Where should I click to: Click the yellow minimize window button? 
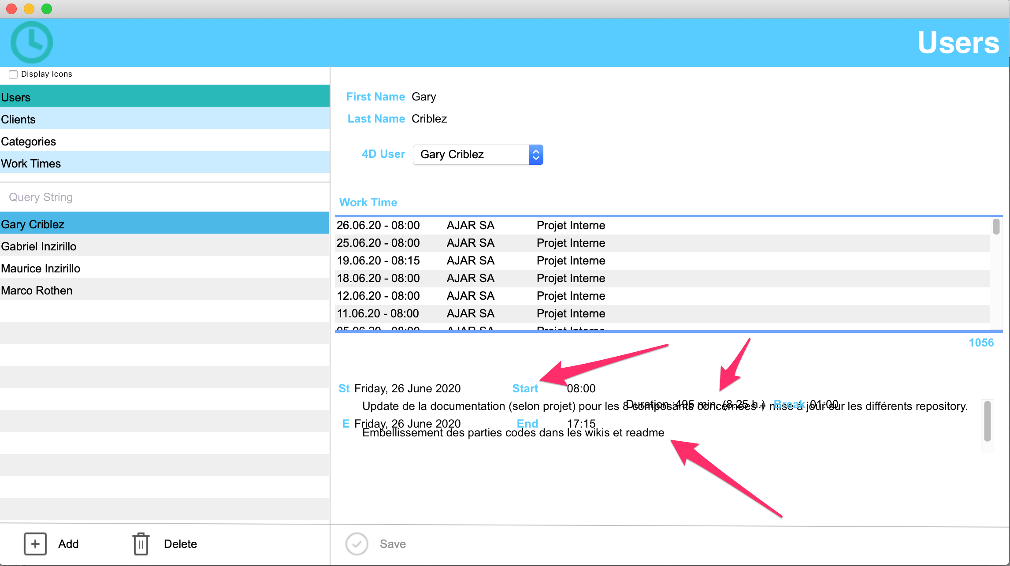[29, 9]
